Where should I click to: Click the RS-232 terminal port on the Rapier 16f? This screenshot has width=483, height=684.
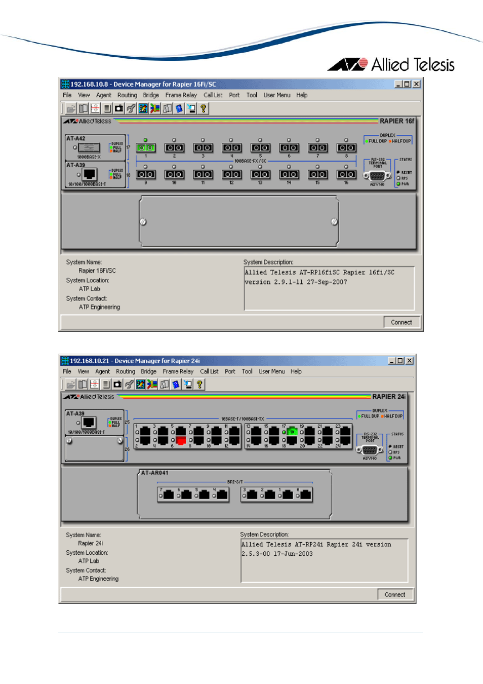tap(378, 176)
